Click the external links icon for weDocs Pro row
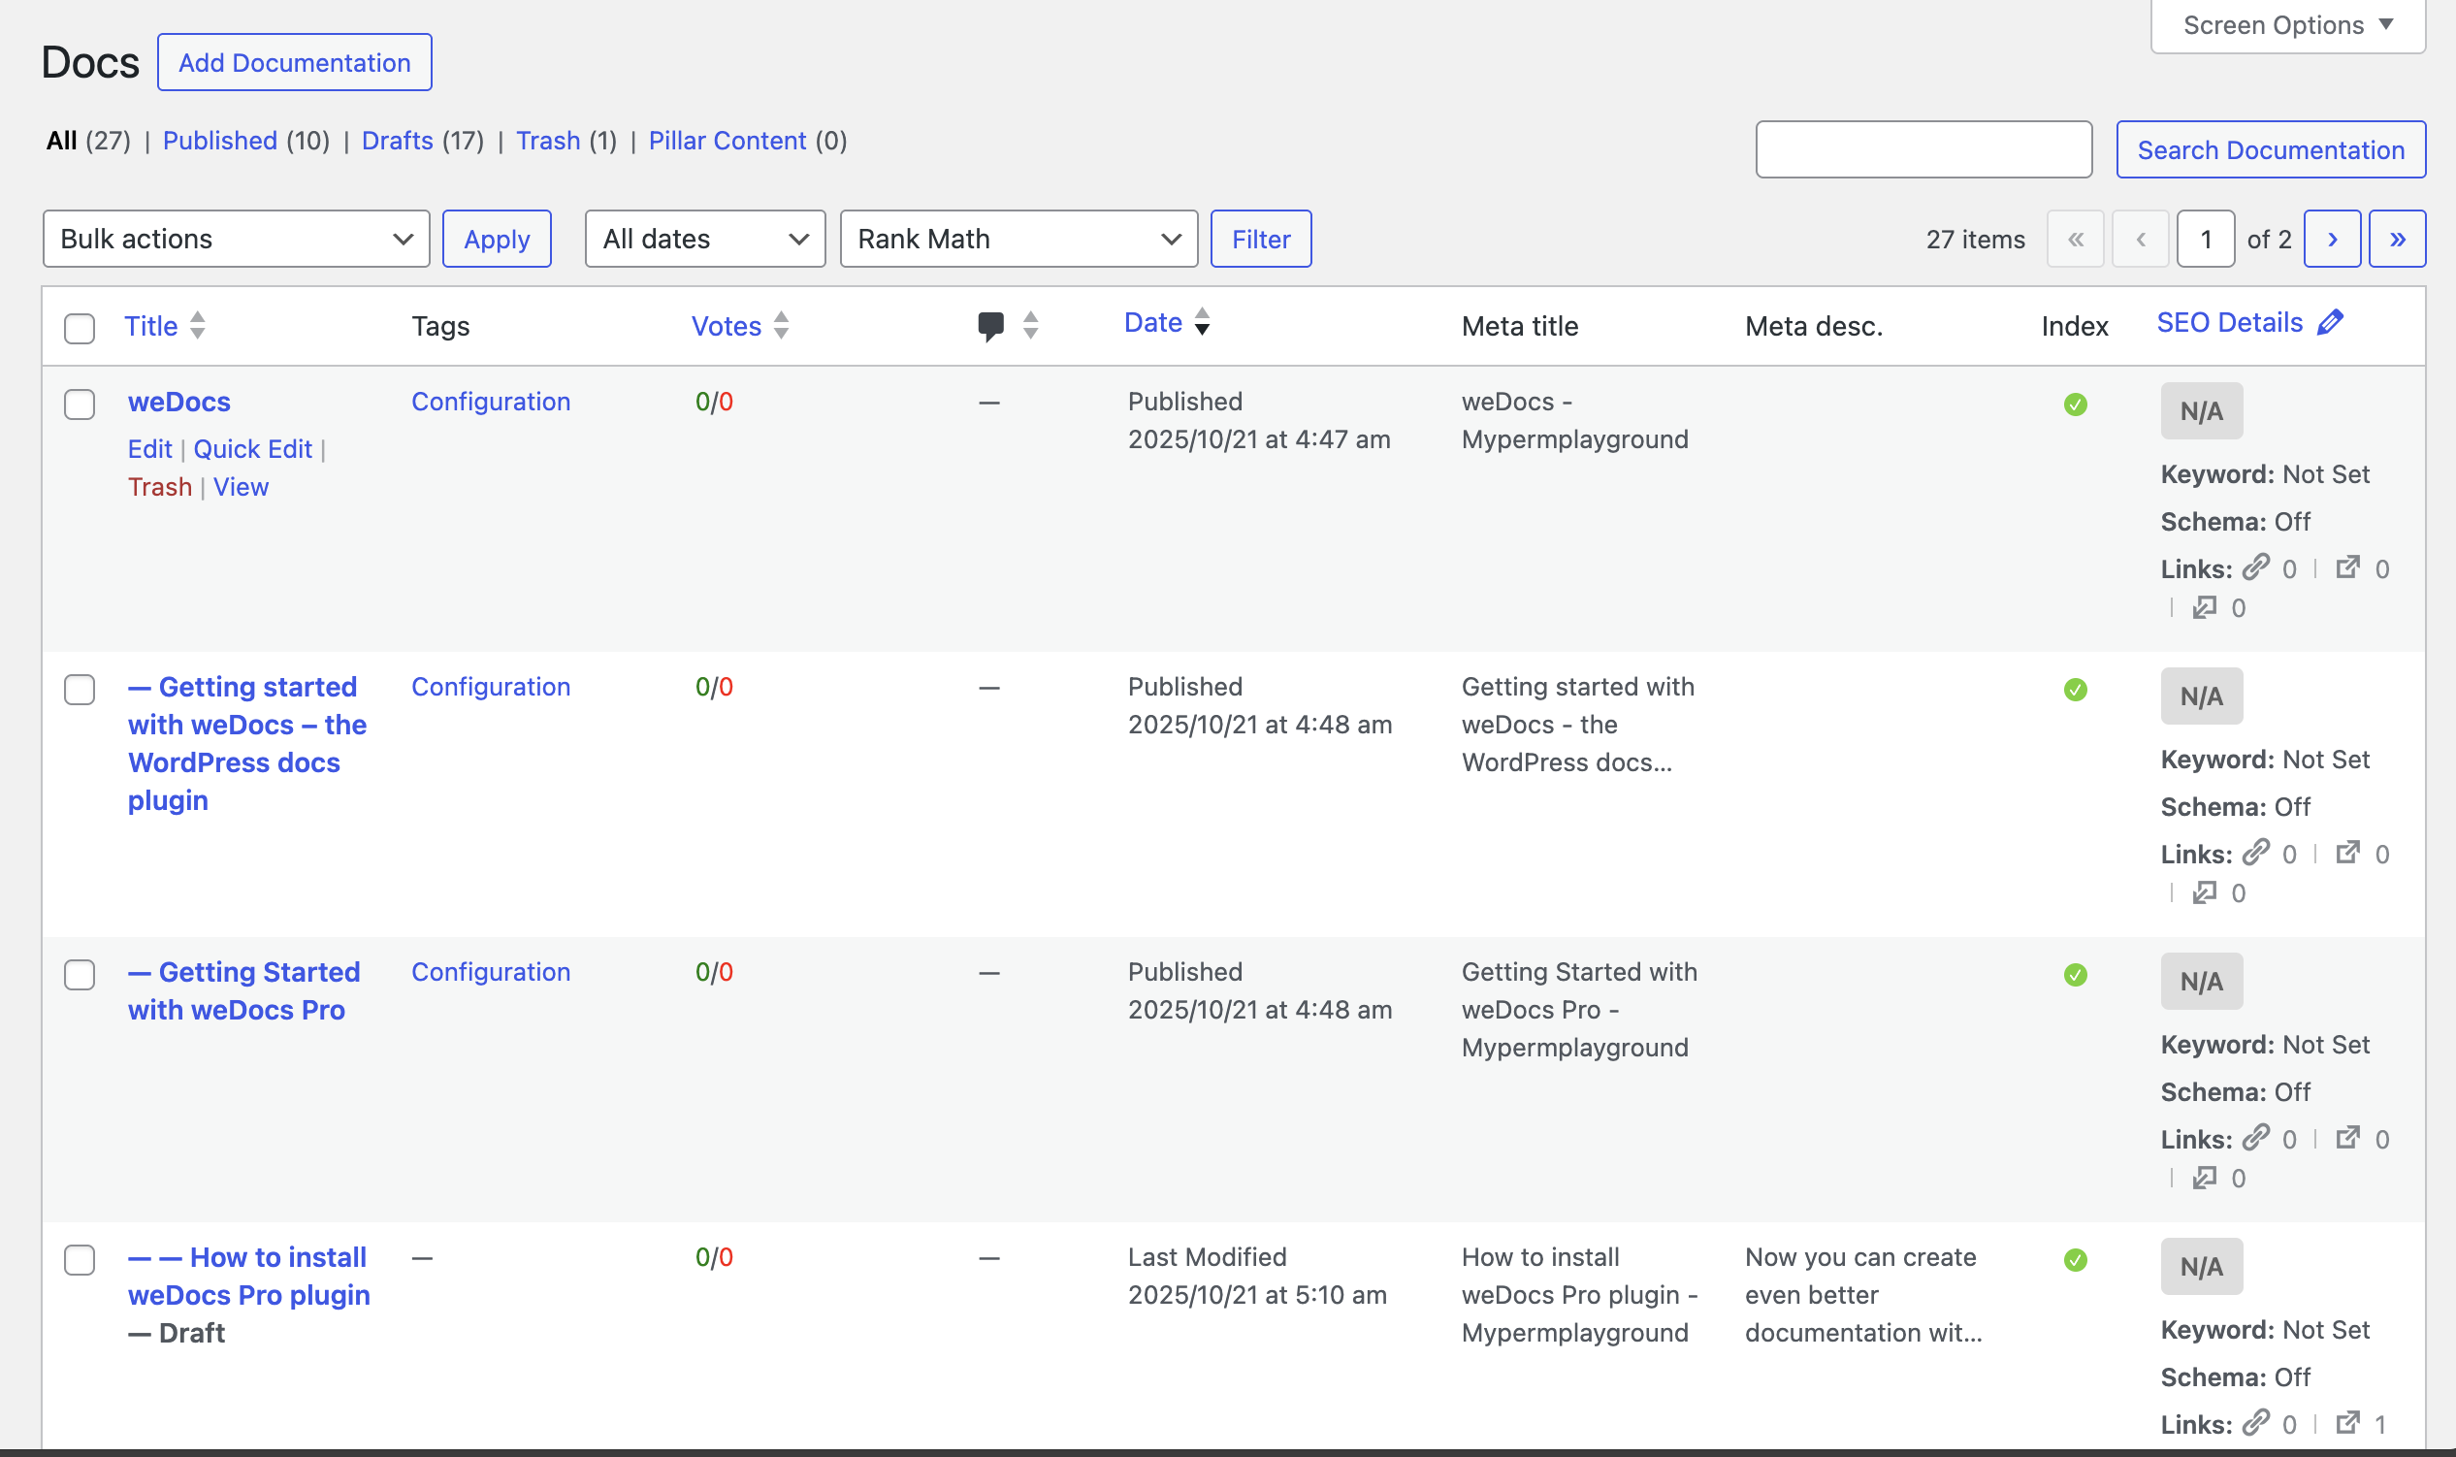 coord(2351,1138)
